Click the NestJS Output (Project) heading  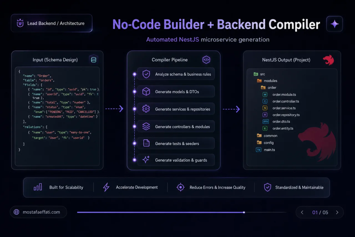286,60
